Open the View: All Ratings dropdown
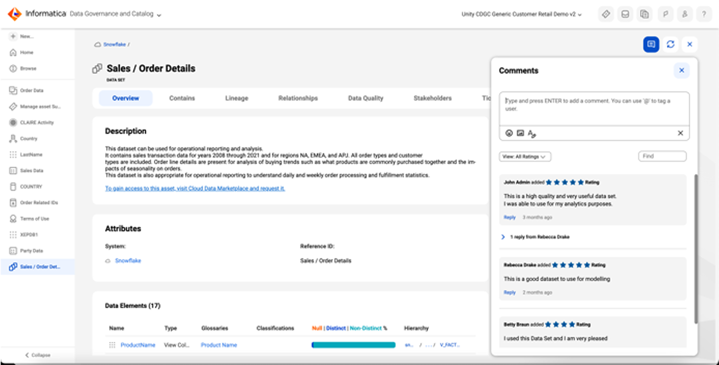The image size is (719, 365). (525, 156)
